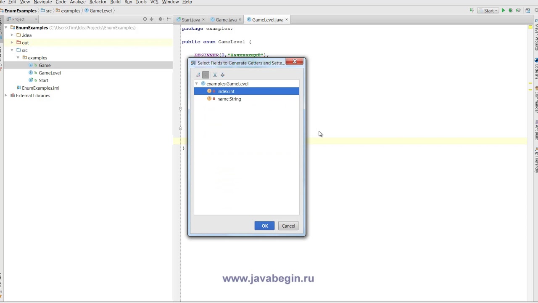Viewport: 538px width, 303px height.
Task: Collapse the EnumExamples project root
Action: click(x=6, y=28)
